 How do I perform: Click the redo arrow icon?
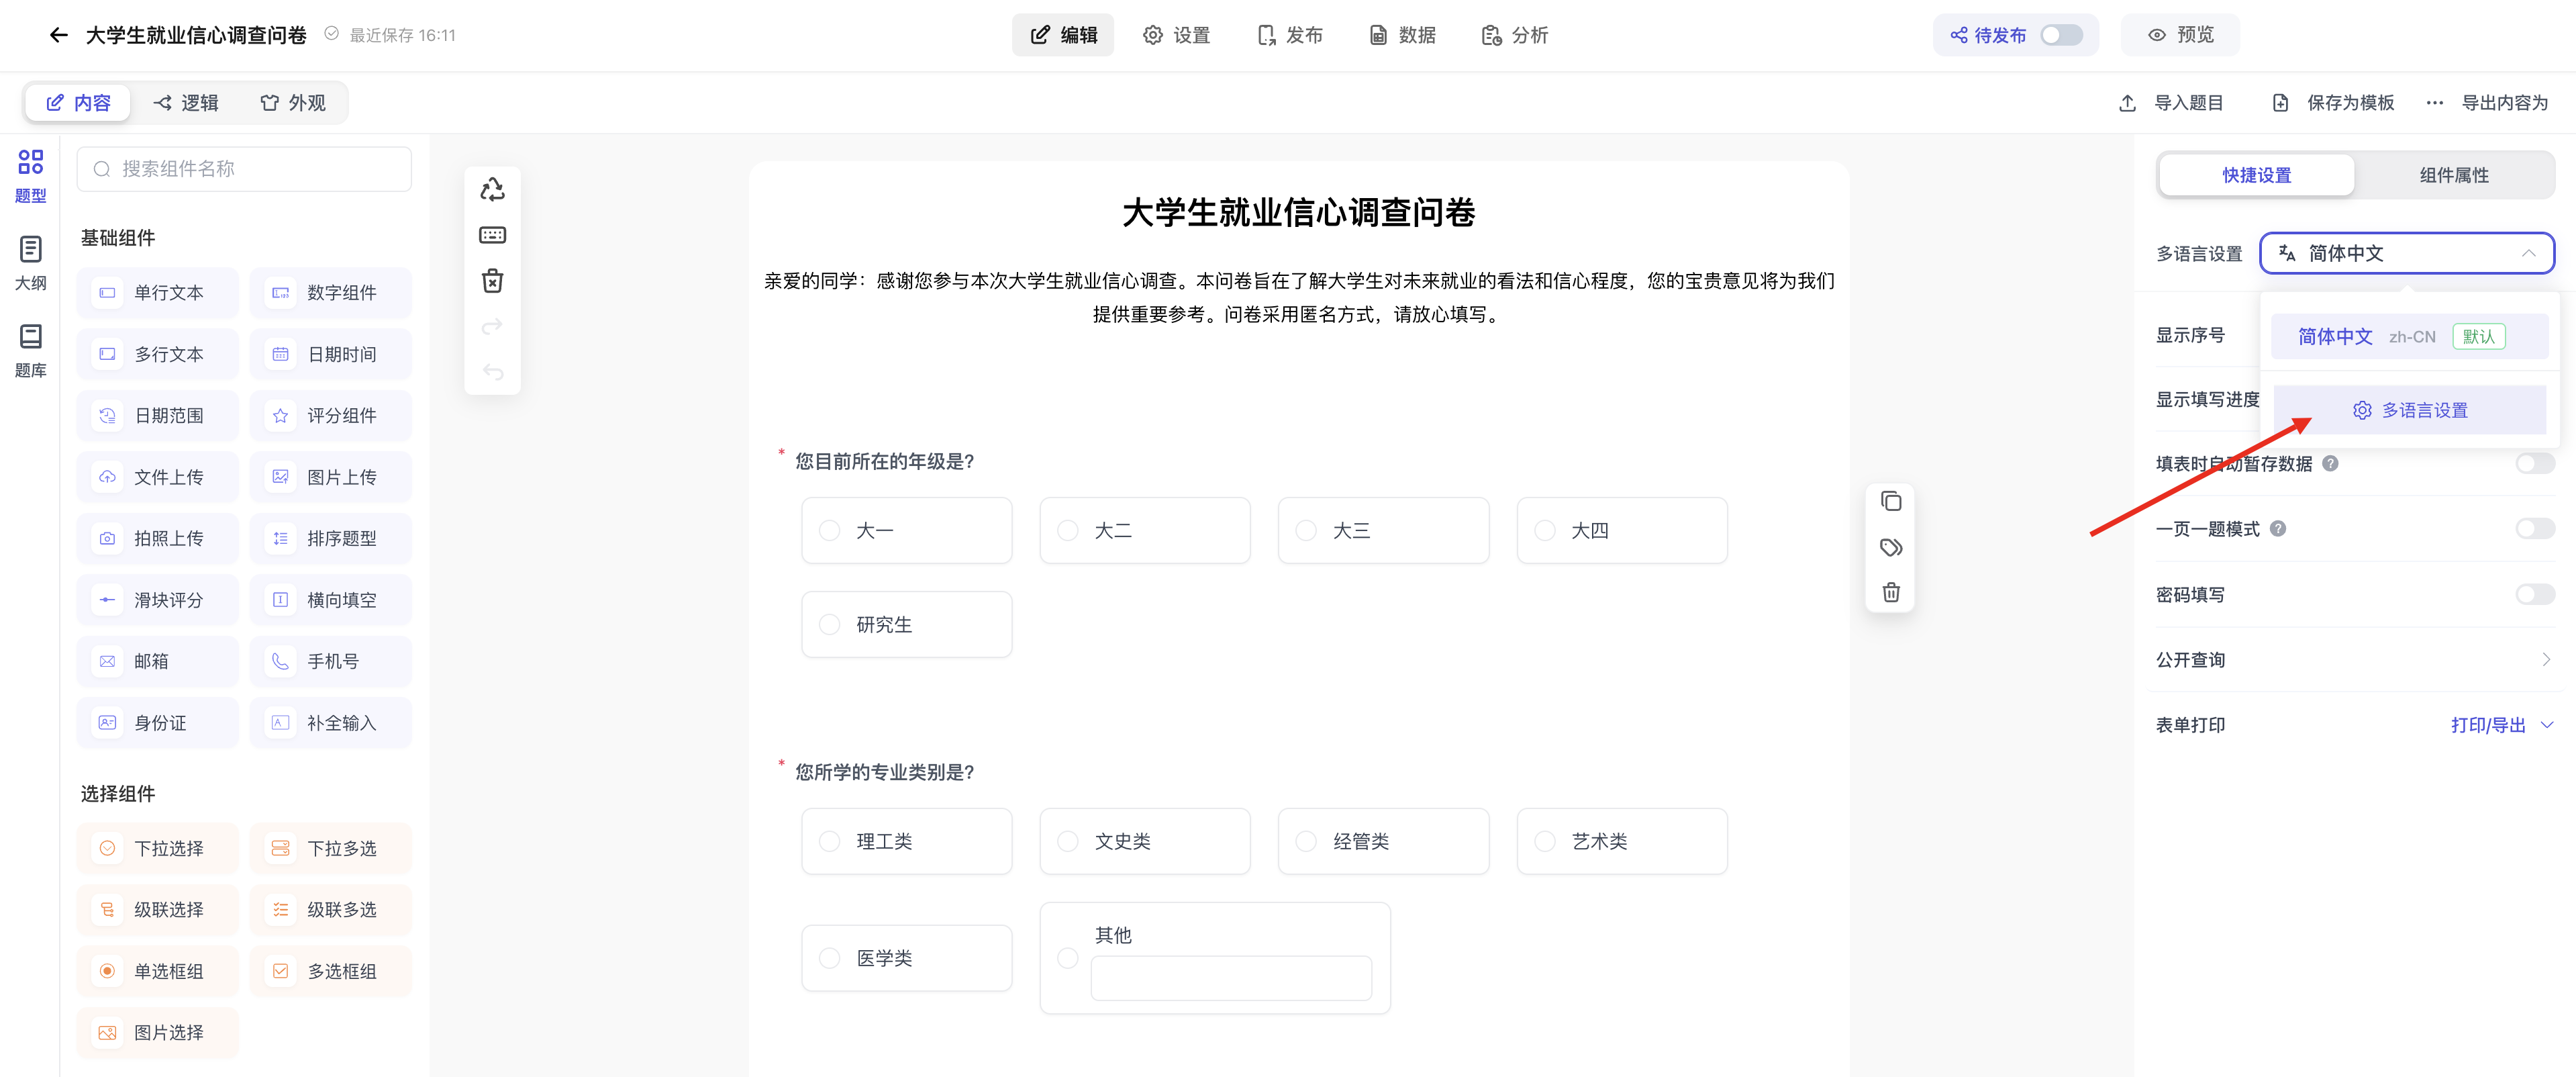[x=492, y=327]
